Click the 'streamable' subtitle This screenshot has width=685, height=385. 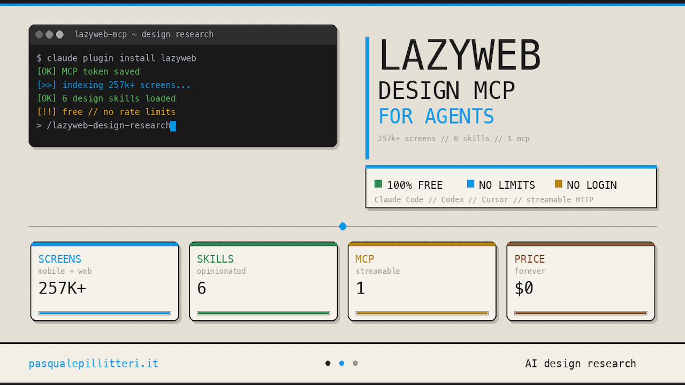(378, 271)
